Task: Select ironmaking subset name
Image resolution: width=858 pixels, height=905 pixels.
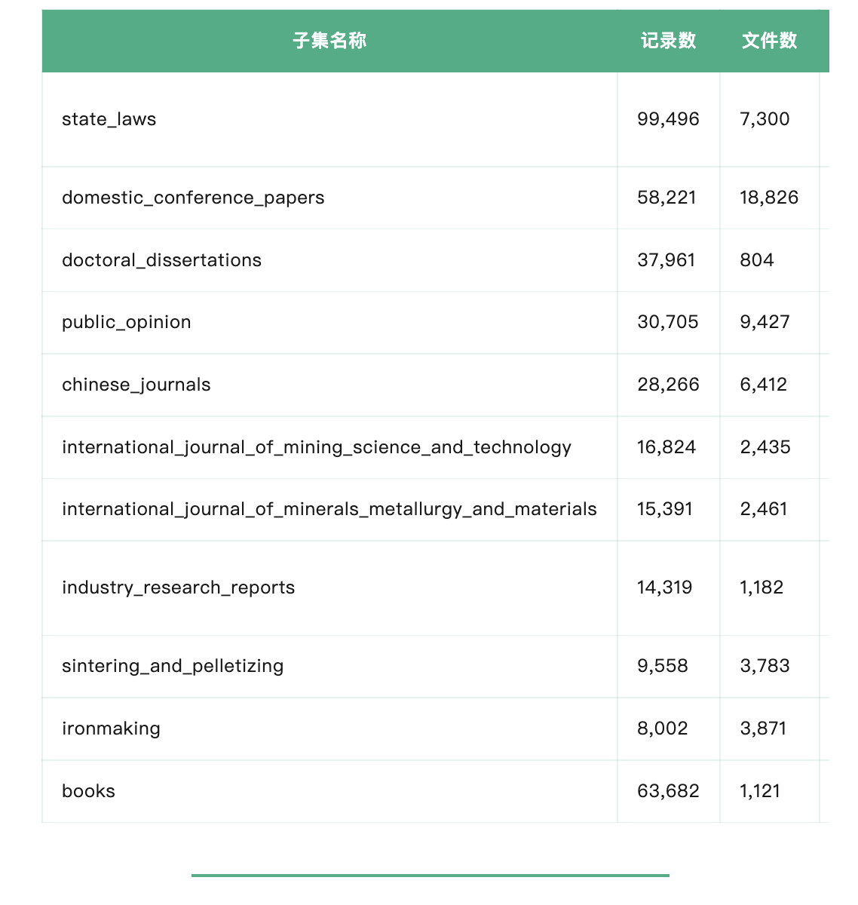Action: 111,729
